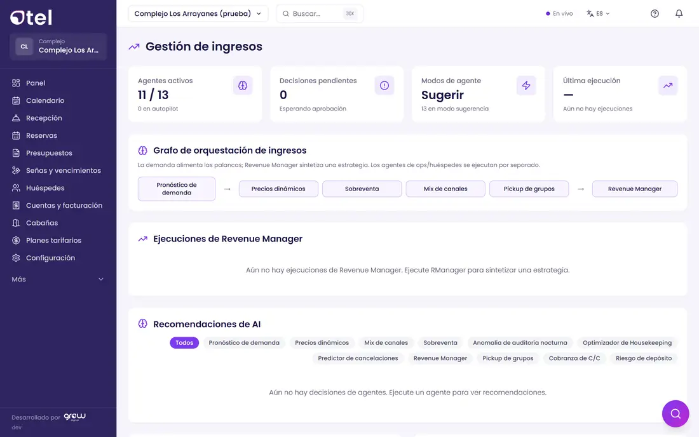Click the Grow logo in sidebar footer
Viewport: 699px width, 437px height.
(74, 417)
